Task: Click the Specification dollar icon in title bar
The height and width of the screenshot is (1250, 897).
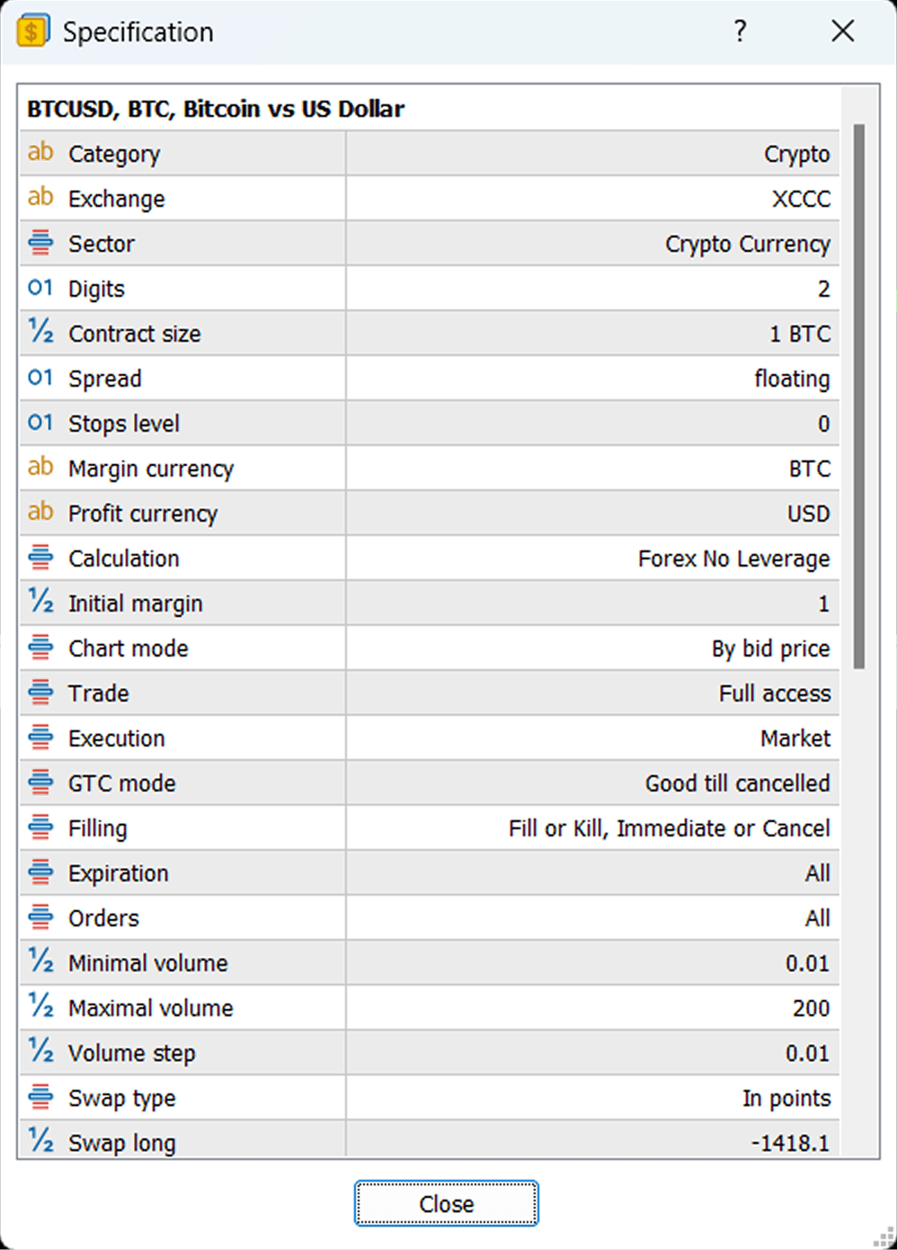Action: coord(33,31)
